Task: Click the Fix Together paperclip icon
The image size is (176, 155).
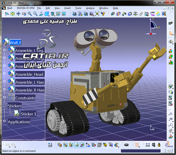Action: [141, 14]
